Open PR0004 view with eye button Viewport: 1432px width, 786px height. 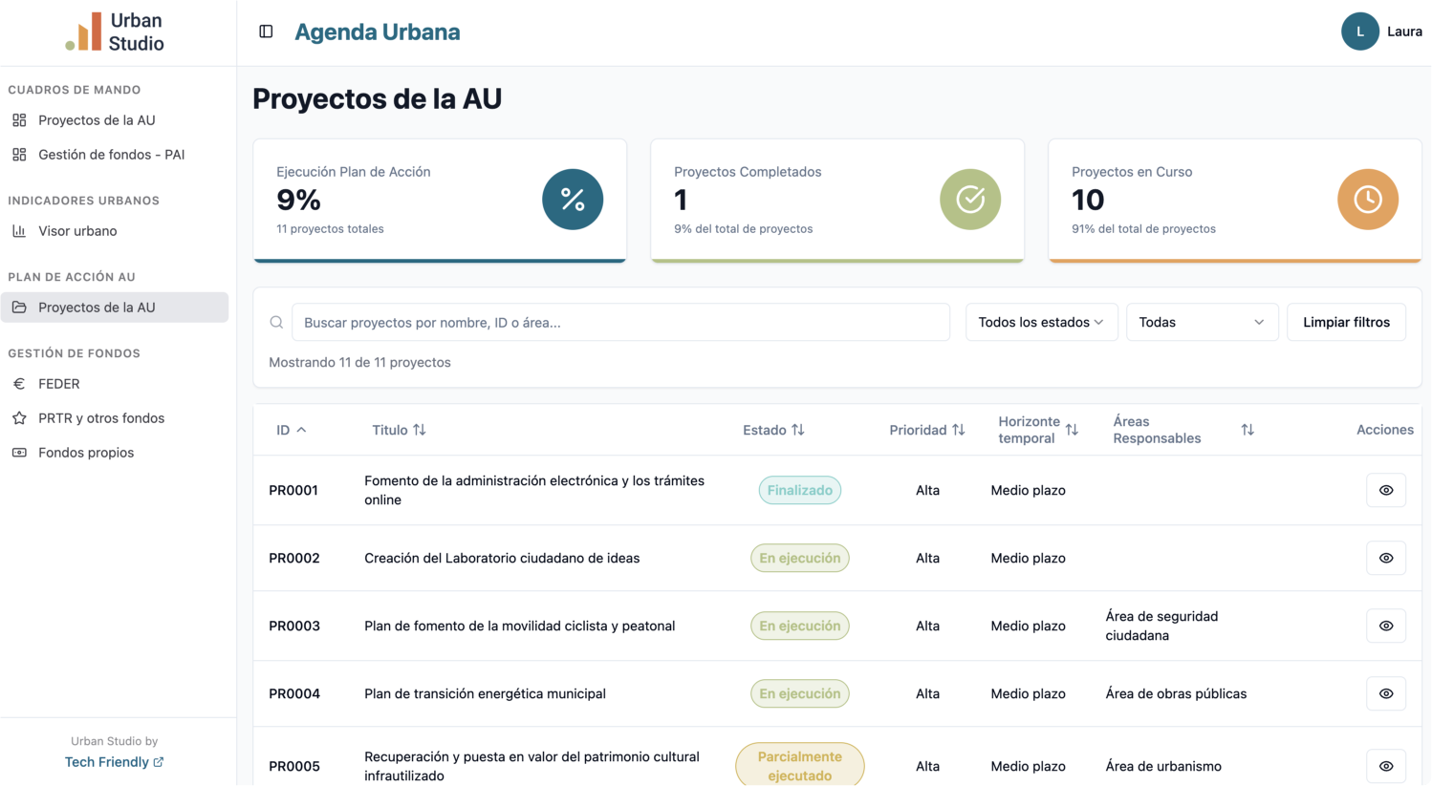[x=1385, y=693]
